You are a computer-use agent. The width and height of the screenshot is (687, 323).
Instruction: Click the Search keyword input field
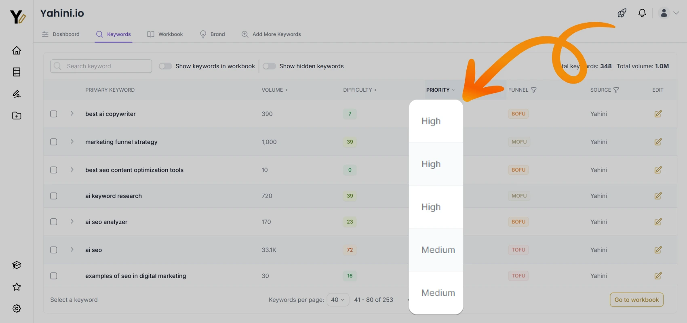(x=101, y=66)
